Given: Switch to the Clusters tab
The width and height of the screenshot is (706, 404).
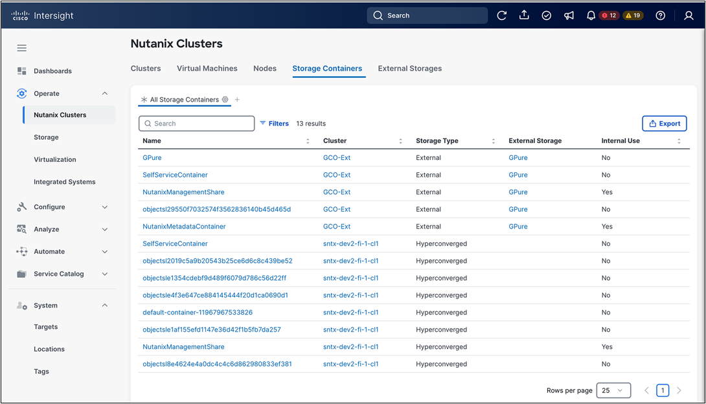Looking at the screenshot, I should [146, 69].
